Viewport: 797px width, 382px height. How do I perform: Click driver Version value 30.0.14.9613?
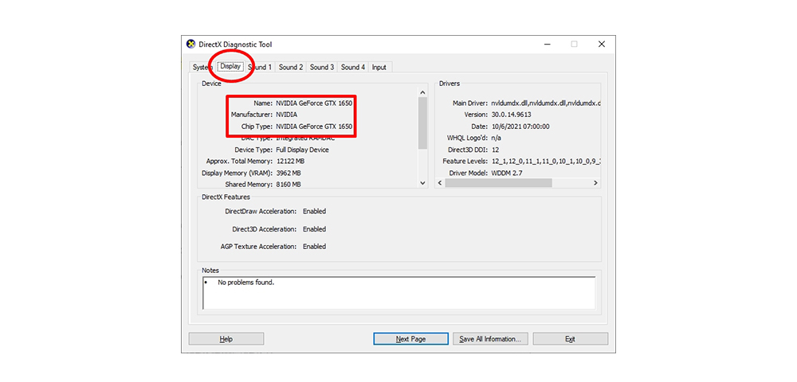click(512, 115)
